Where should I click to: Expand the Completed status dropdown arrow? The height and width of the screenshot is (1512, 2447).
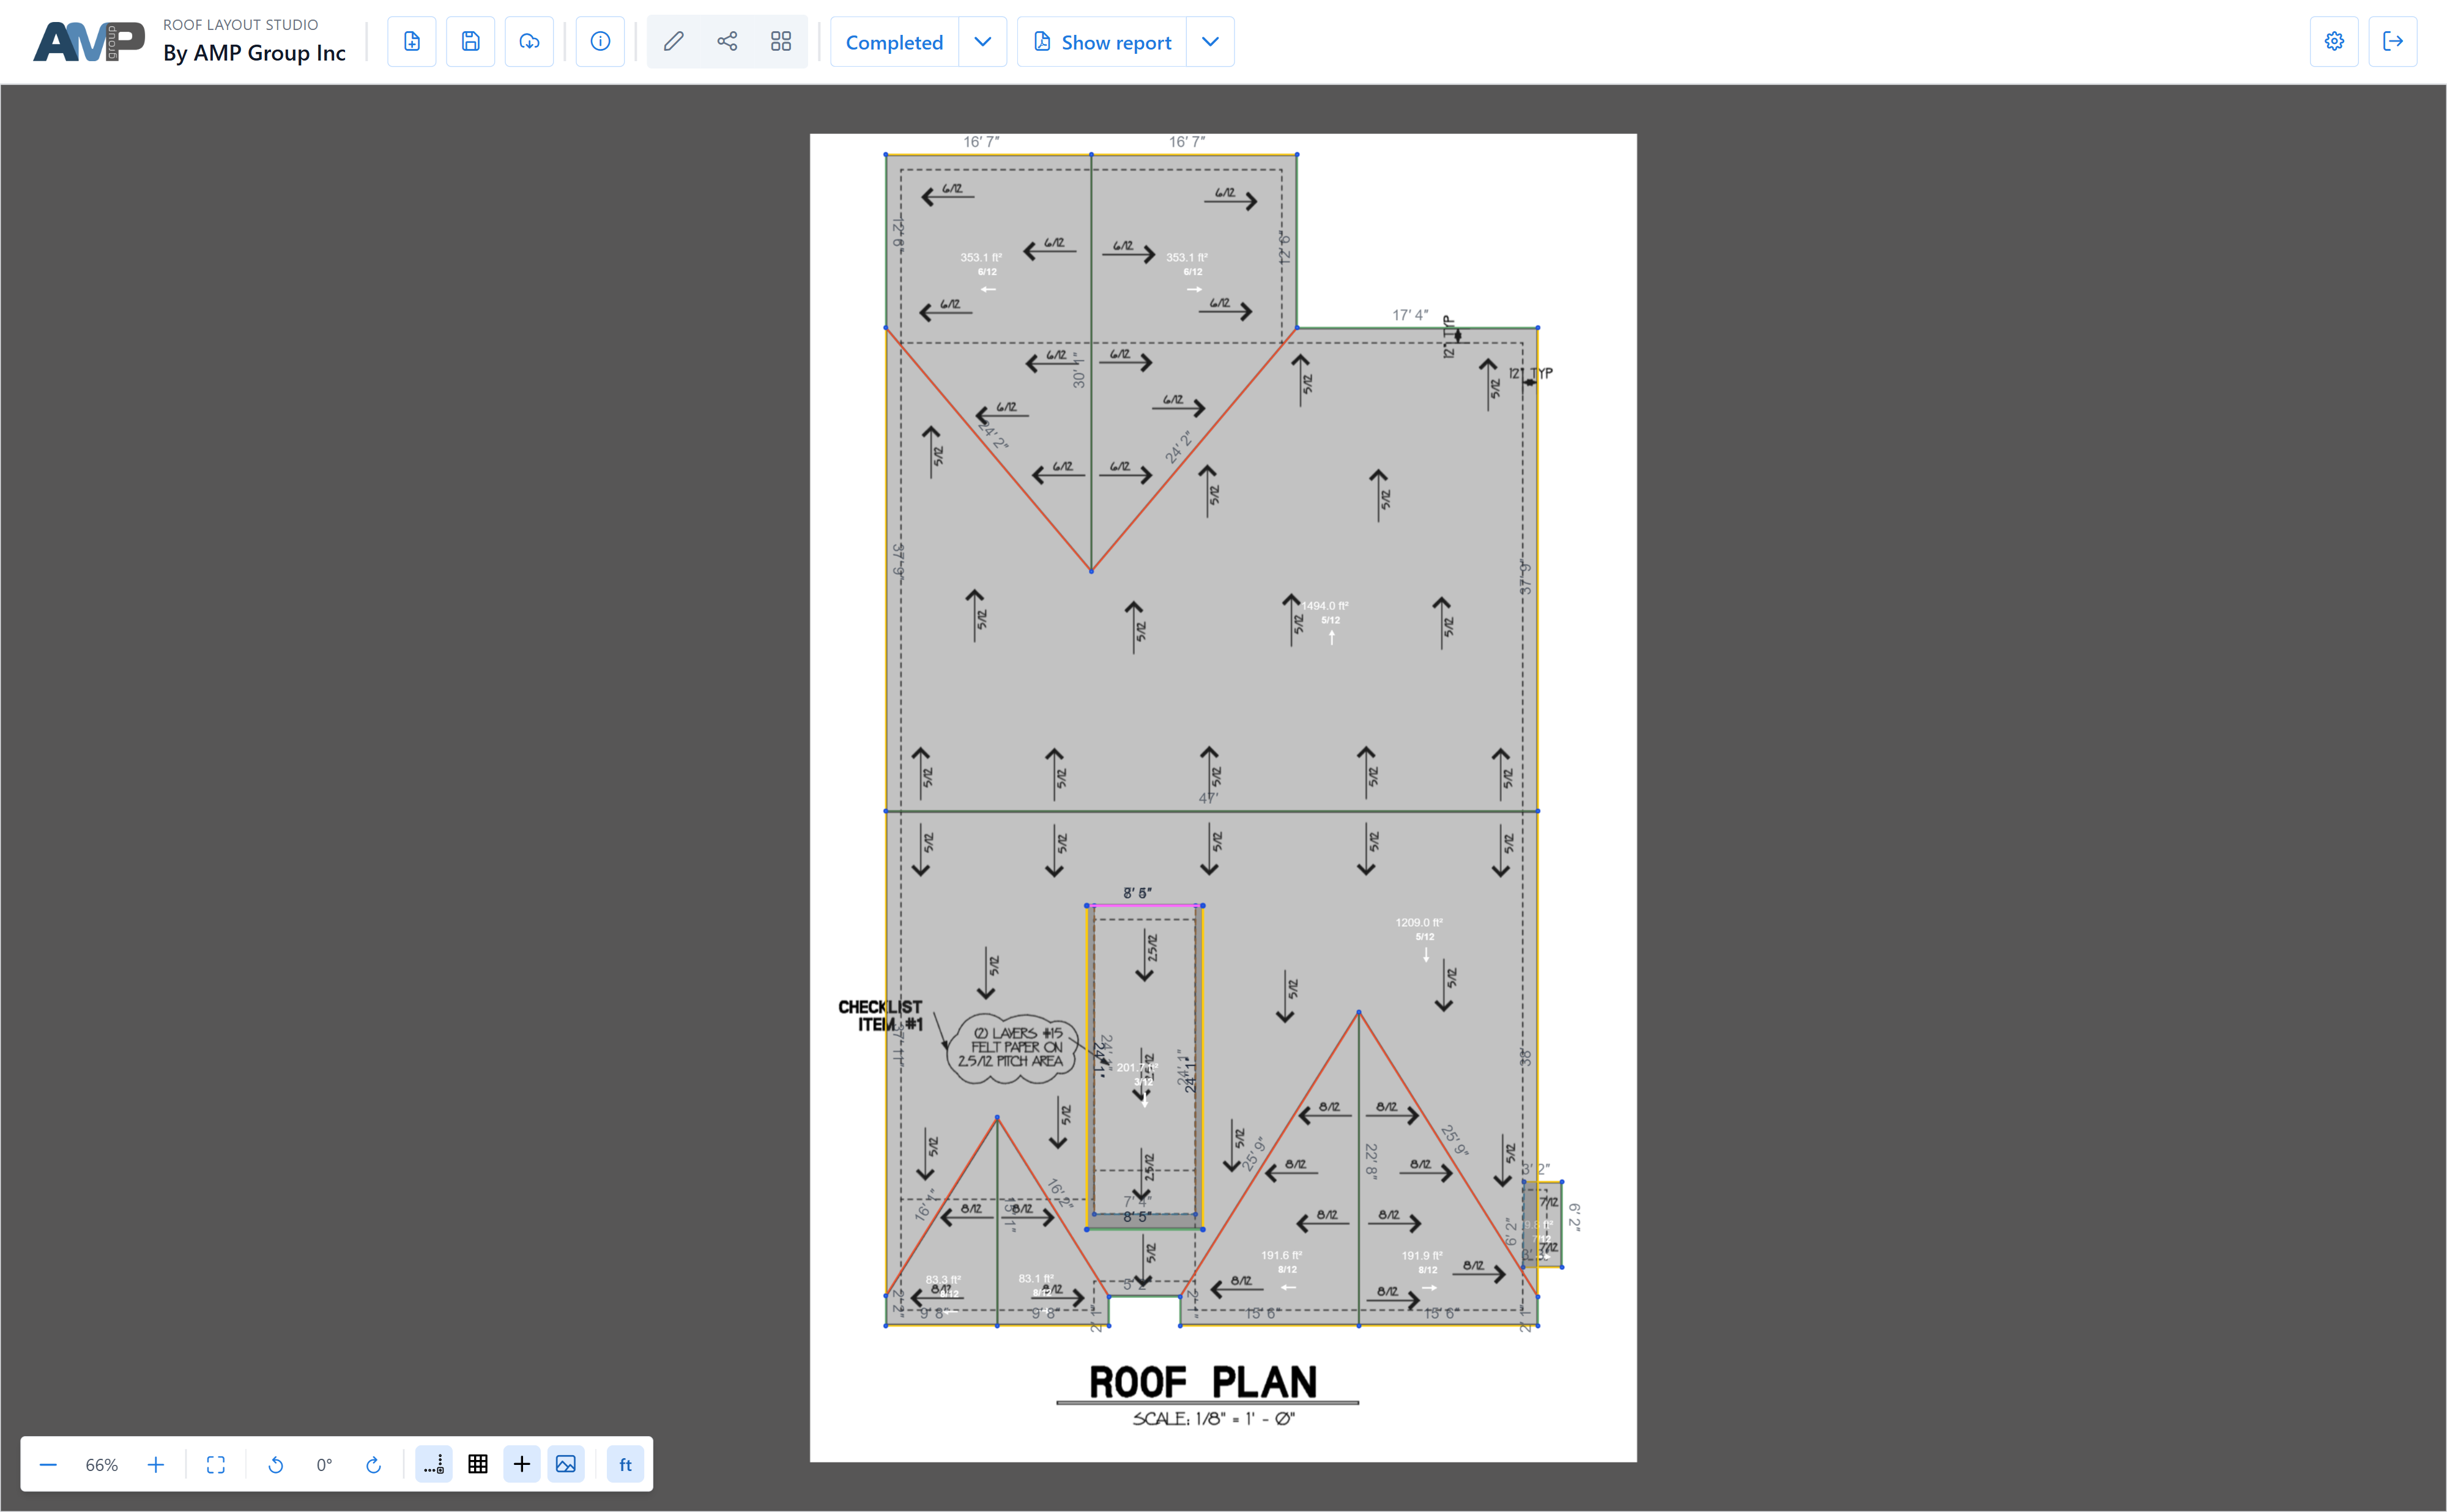click(x=983, y=42)
